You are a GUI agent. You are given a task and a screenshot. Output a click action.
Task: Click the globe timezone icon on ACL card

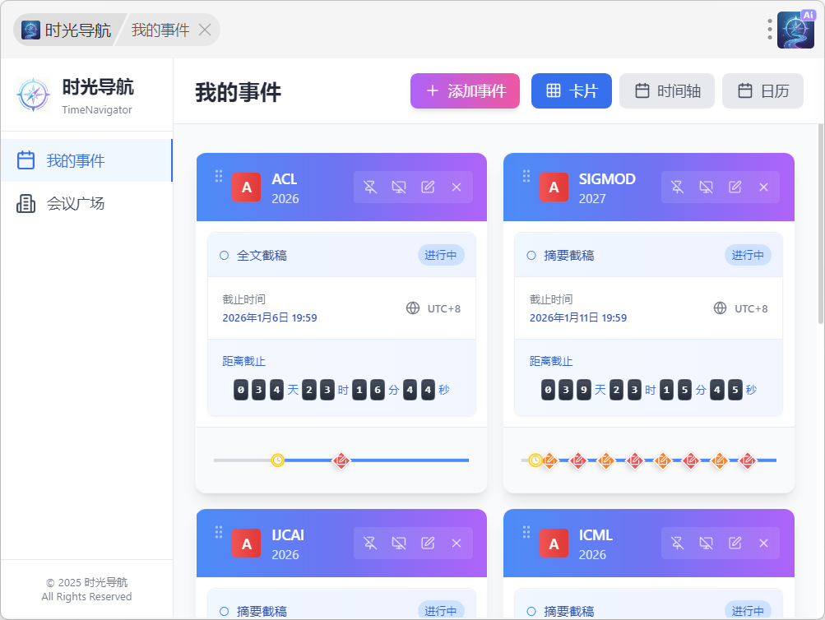click(413, 308)
